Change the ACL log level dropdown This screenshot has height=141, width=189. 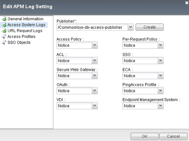(x=77, y=61)
